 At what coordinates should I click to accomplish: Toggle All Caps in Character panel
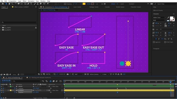coord(162,39)
